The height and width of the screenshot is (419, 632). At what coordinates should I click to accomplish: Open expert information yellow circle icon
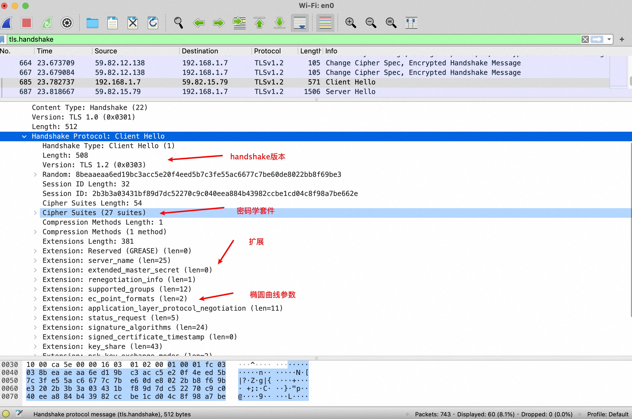point(6,414)
